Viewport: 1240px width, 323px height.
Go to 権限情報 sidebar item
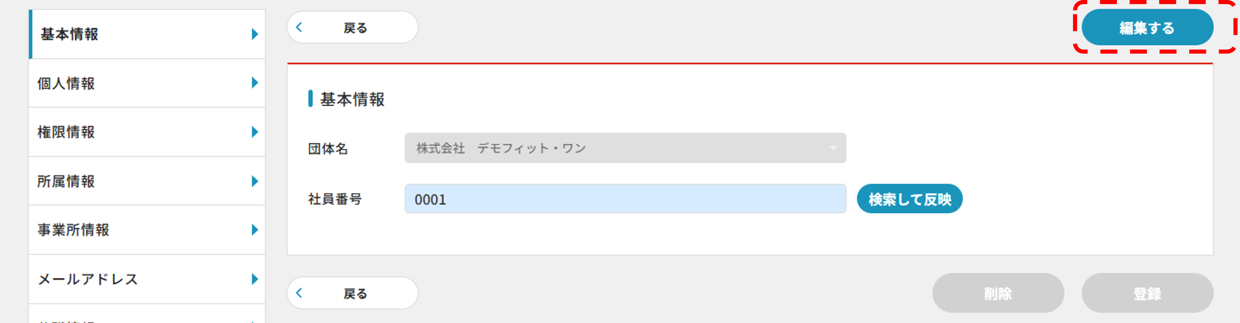point(66,133)
